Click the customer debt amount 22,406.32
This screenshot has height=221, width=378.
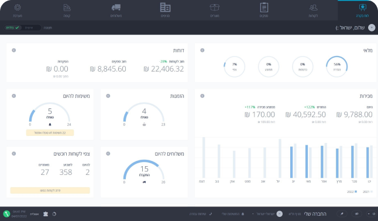[164, 69]
